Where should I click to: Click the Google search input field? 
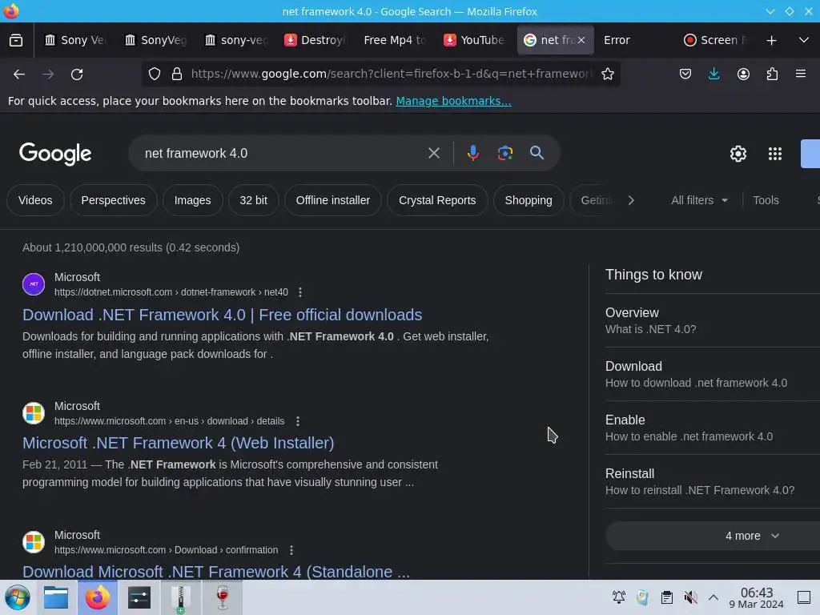point(283,153)
